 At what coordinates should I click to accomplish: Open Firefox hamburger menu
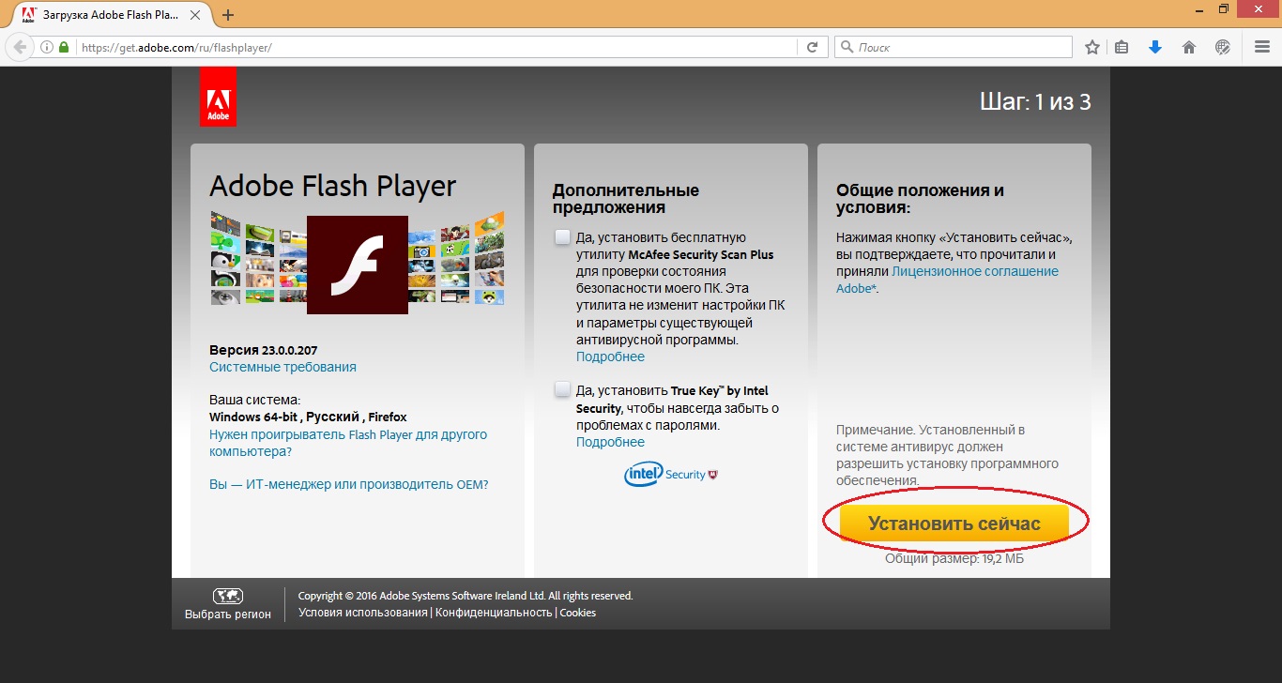pos(1262,47)
